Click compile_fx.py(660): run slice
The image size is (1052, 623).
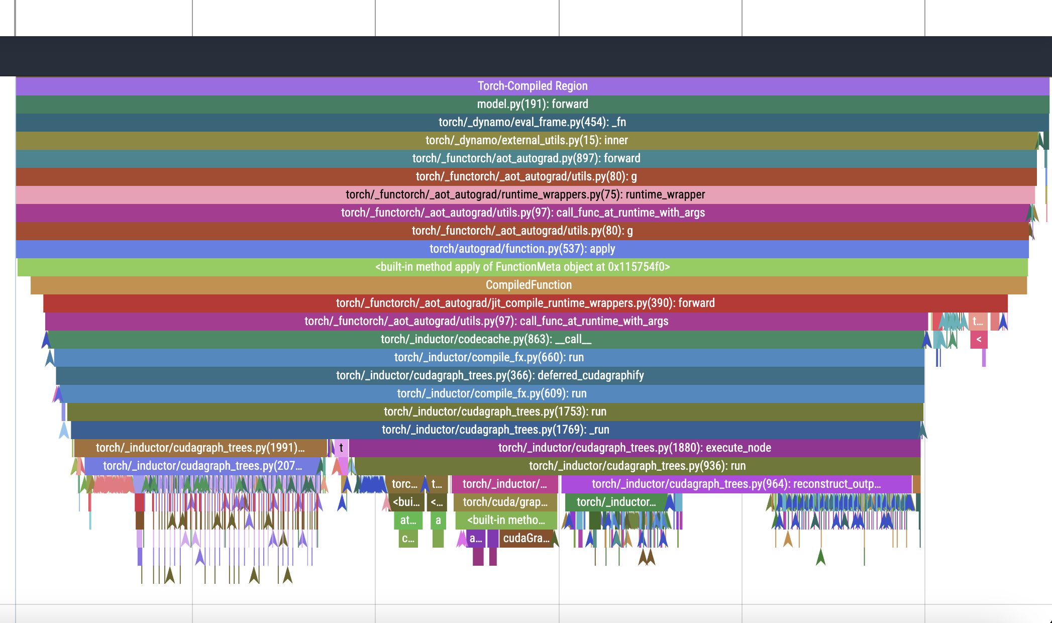489,357
